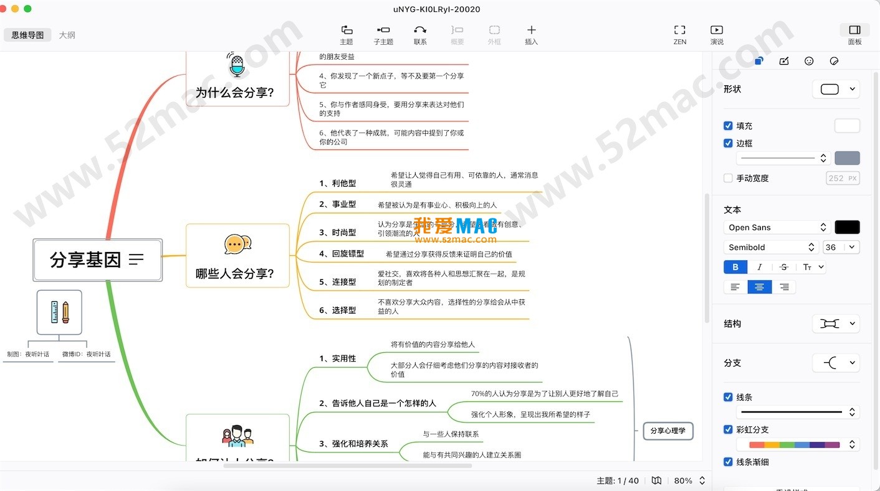Open the text case (Tт) dropdown
Viewport: 880px width, 491px height.
[812, 267]
